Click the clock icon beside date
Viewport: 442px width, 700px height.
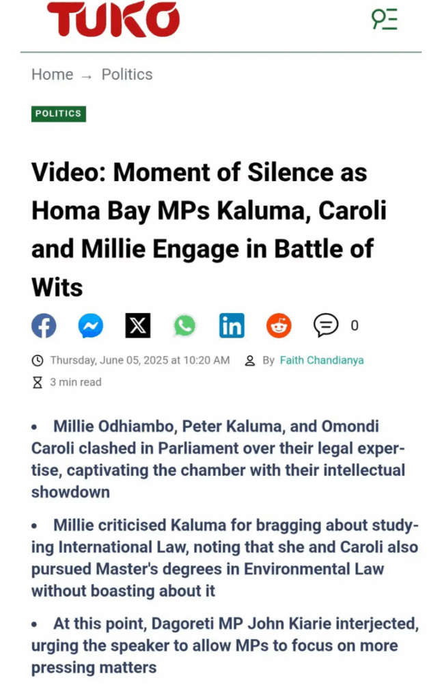point(38,360)
